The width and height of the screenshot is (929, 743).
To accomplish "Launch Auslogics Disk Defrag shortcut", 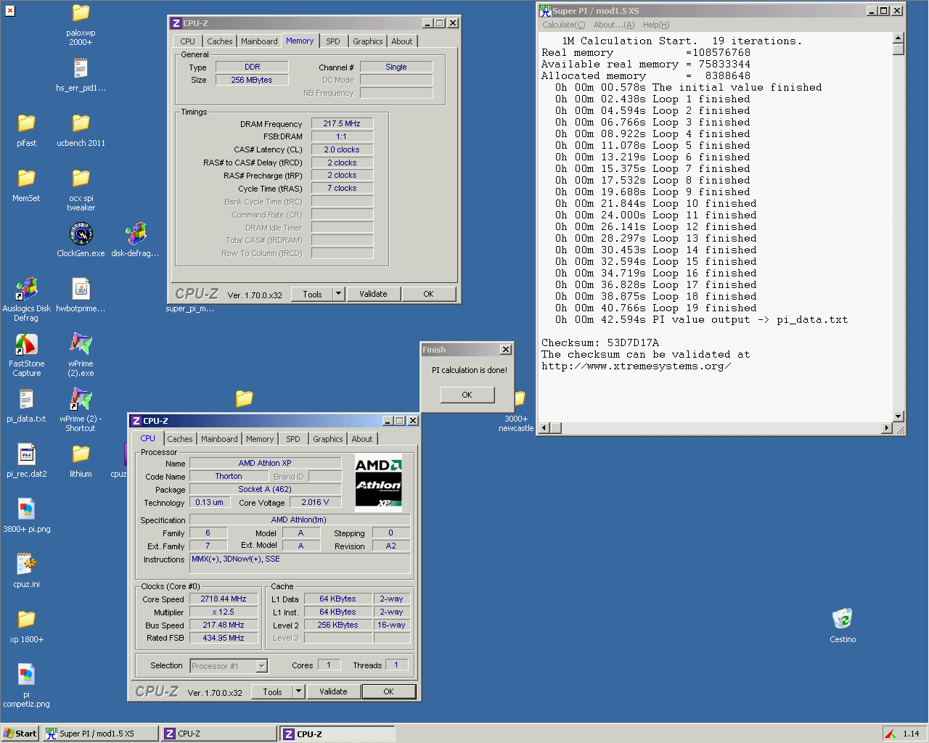I will [x=26, y=290].
